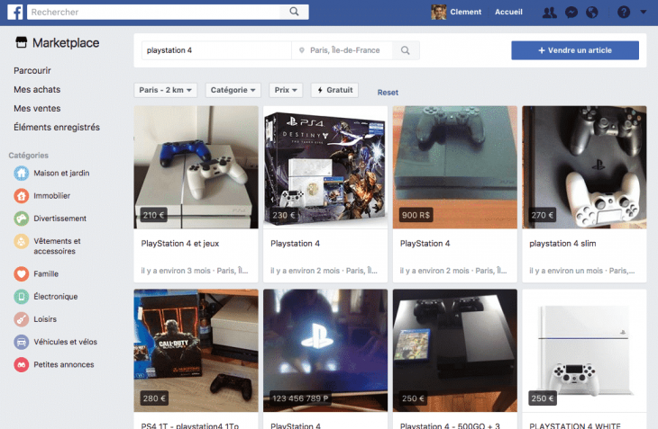
Task: Click PlayStation 4 et jeux title
Action: pos(180,243)
